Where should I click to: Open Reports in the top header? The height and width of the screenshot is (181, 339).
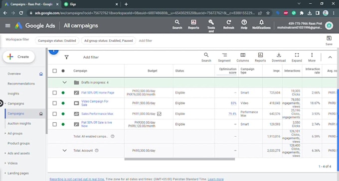click(x=193, y=24)
